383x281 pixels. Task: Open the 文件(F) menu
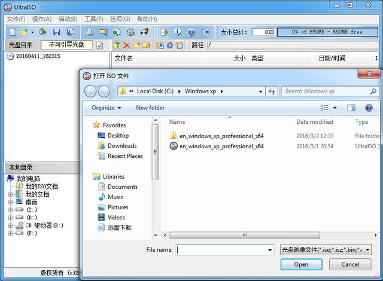16,19
